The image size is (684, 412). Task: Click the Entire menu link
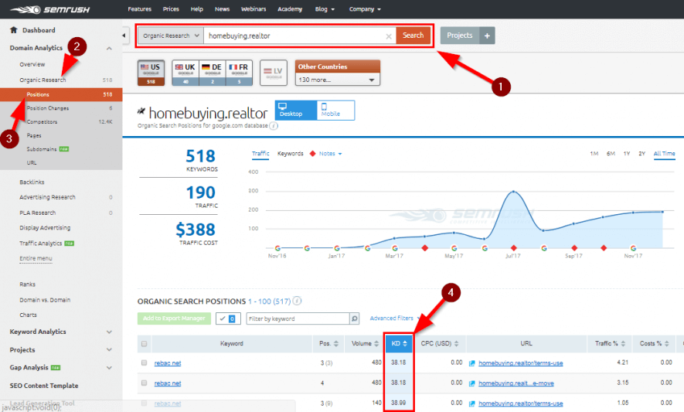pos(36,258)
